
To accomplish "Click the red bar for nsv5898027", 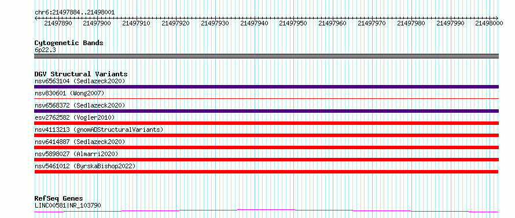I will (266, 160).
